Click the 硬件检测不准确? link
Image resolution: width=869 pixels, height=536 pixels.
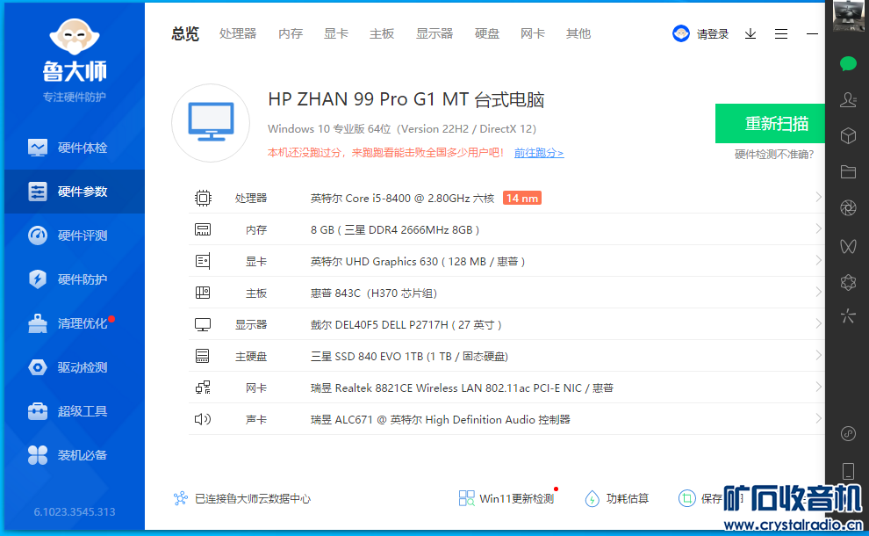pyautogui.click(x=774, y=155)
